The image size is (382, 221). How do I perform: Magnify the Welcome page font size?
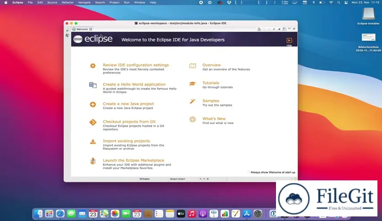point(279,29)
